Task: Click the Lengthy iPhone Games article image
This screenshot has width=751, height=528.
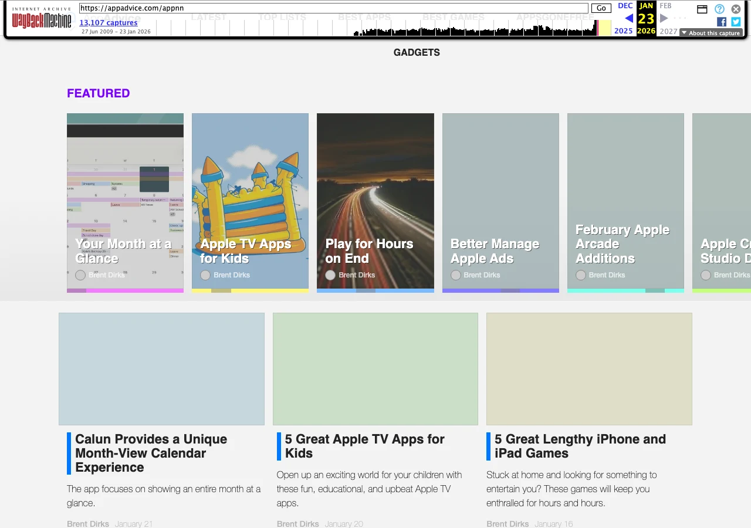Action: 589,369
